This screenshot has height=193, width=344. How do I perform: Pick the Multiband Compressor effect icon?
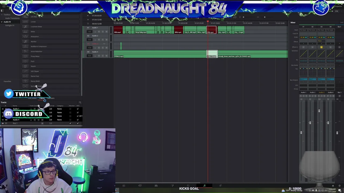(x=25, y=46)
